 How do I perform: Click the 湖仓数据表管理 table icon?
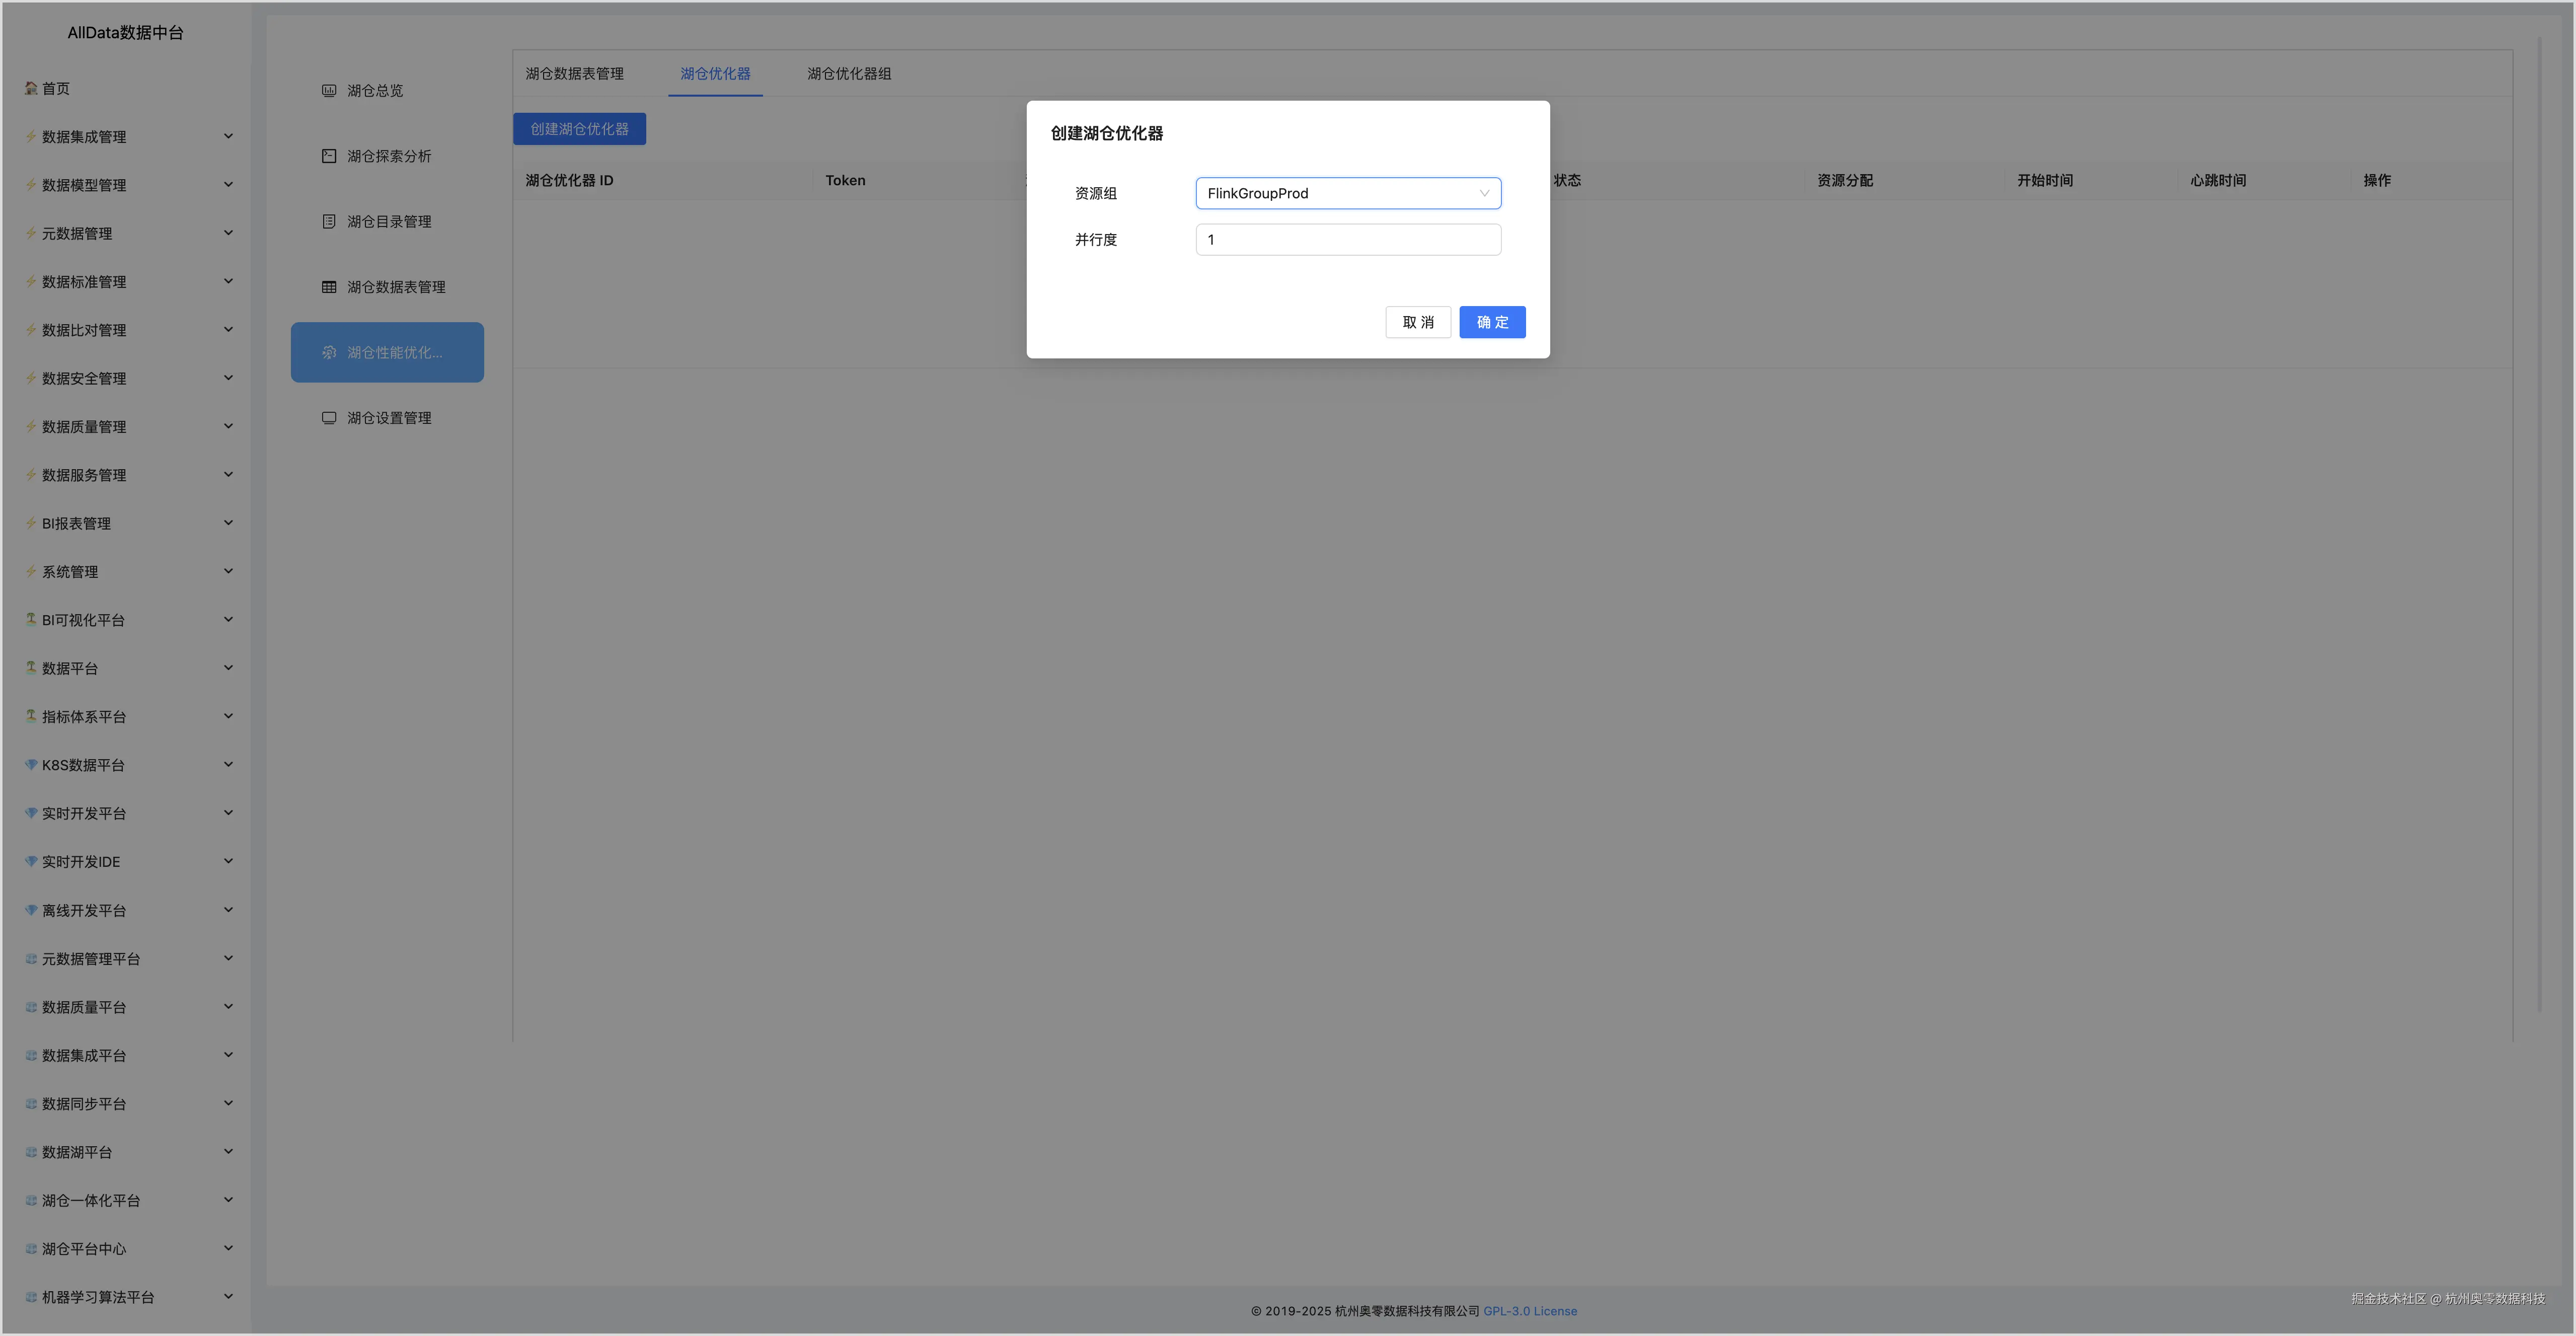pos(329,287)
